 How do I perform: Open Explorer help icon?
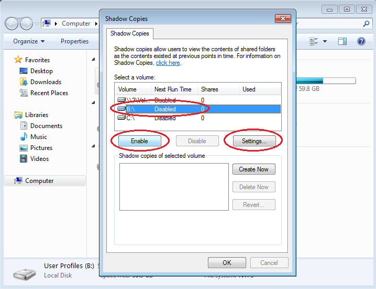tap(361, 41)
